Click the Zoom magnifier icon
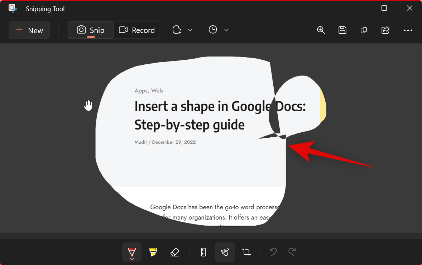 321,30
